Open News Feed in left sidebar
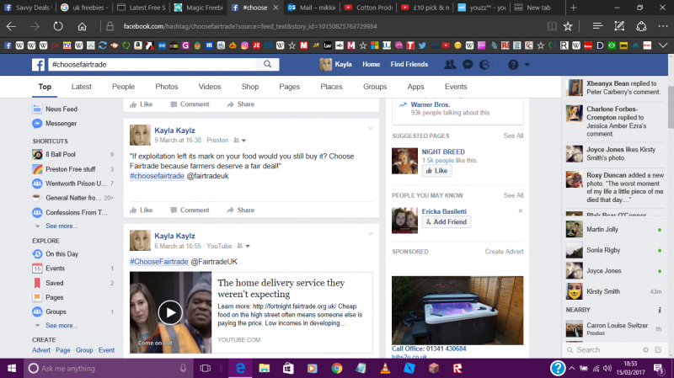 point(61,109)
